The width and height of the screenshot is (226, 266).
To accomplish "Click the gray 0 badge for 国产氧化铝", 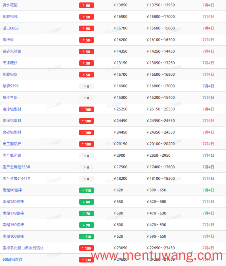I will [87, 156].
